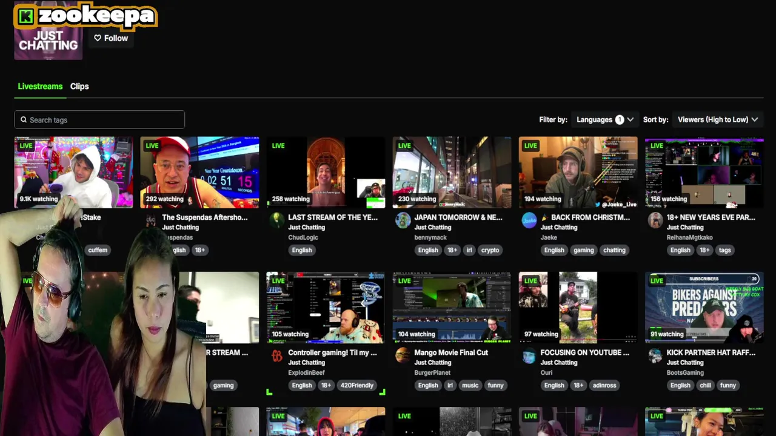
Task: Click the Search tags input field
Action: point(99,119)
